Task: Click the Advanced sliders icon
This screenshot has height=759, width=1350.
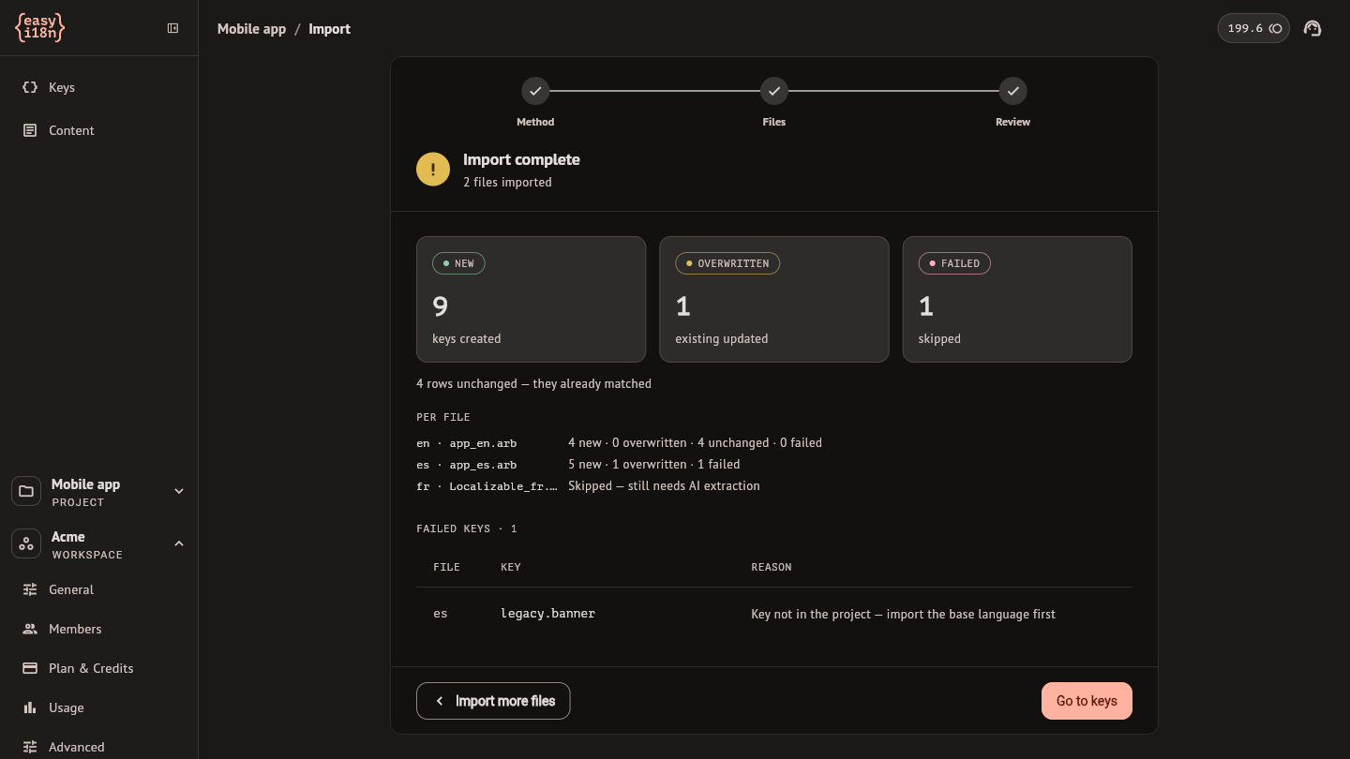Action: click(x=30, y=747)
